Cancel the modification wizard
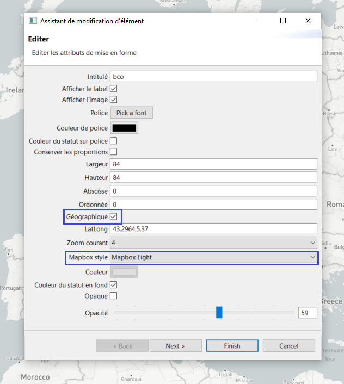The height and width of the screenshot is (384, 344). point(288,346)
